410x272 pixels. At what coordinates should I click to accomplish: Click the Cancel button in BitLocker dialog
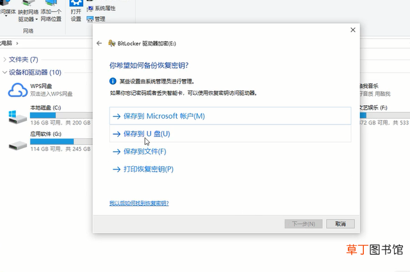(x=340, y=224)
